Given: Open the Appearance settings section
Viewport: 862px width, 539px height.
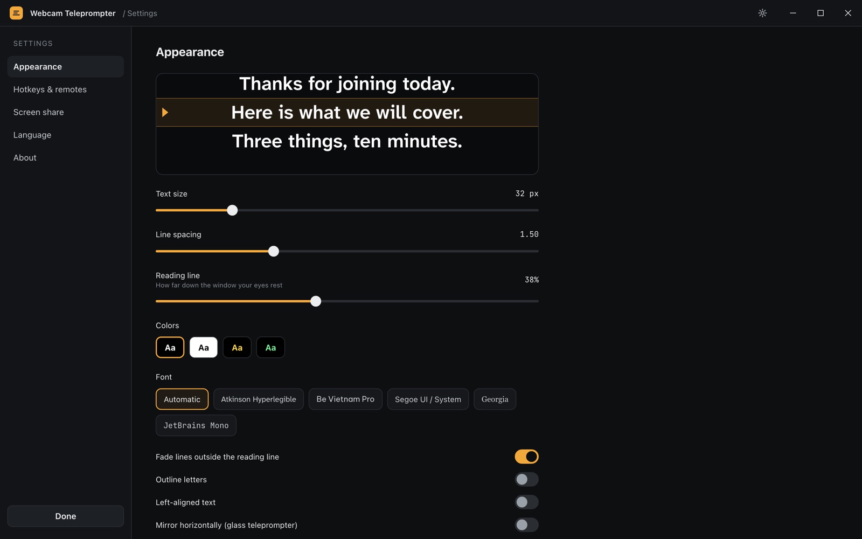Looking at the screenshot, I should (x=66, y=67).
